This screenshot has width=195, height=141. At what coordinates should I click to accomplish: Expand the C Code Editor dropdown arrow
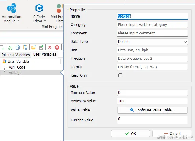pyautogui.click(x=45, y=21)
